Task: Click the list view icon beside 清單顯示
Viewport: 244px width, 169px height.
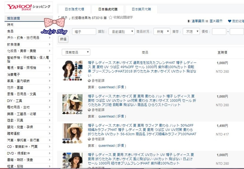Action: click(x=189, y=21)
